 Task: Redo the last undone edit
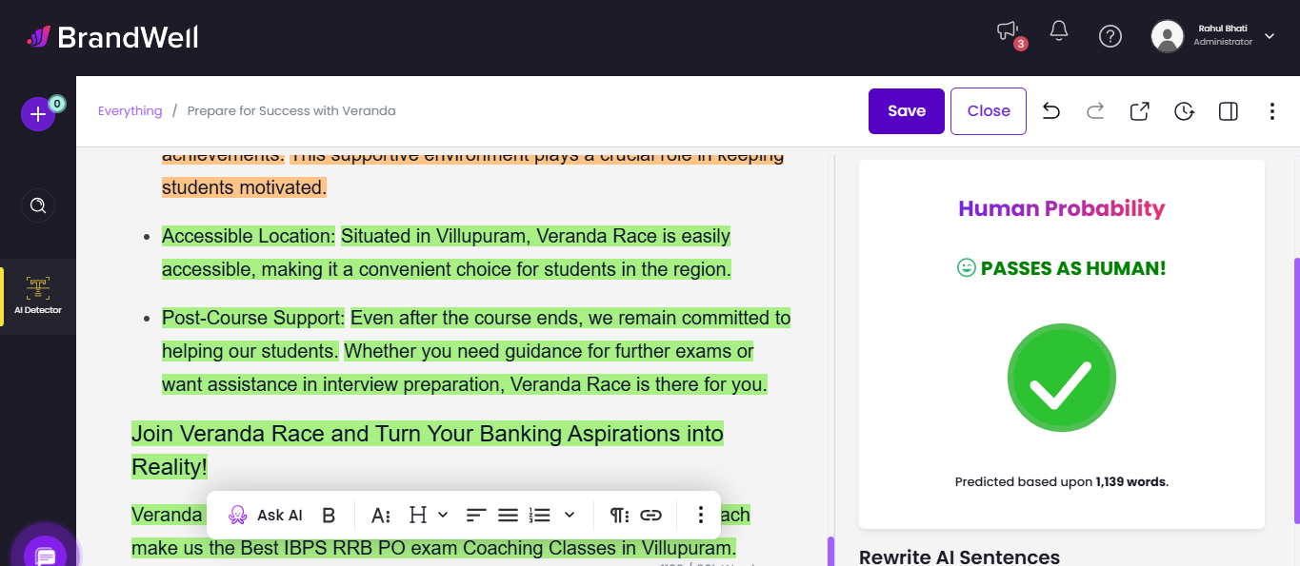pyautogui.click(x=1095, y=111)
